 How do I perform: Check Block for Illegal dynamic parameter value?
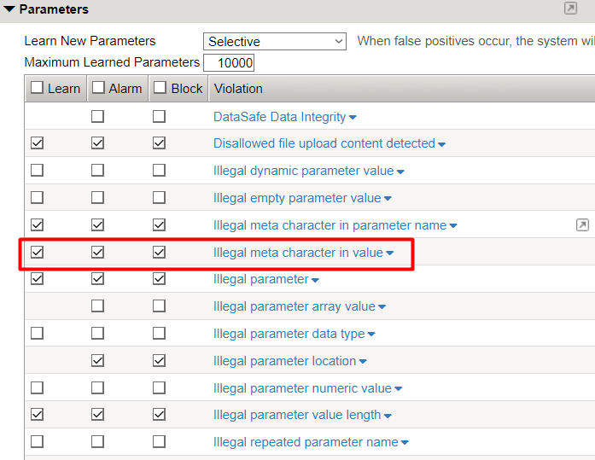160,171
